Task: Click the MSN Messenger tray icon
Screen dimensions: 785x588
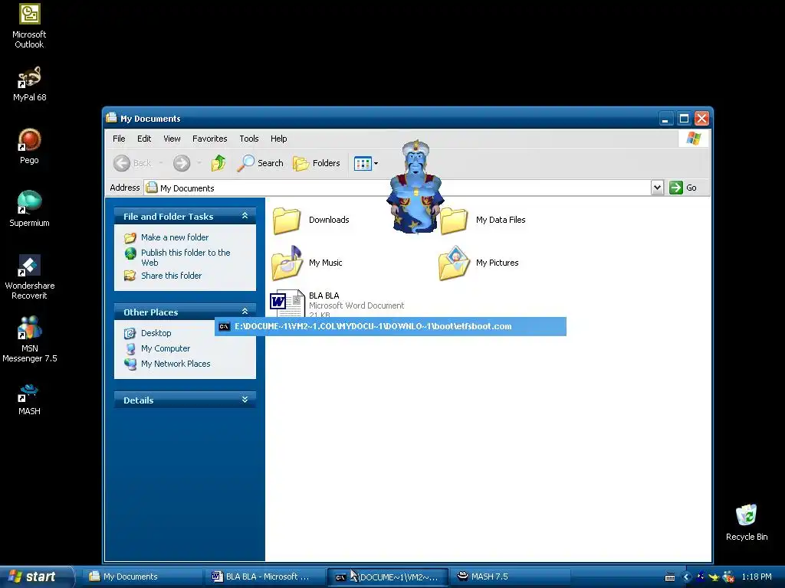Action: (728, 577)
